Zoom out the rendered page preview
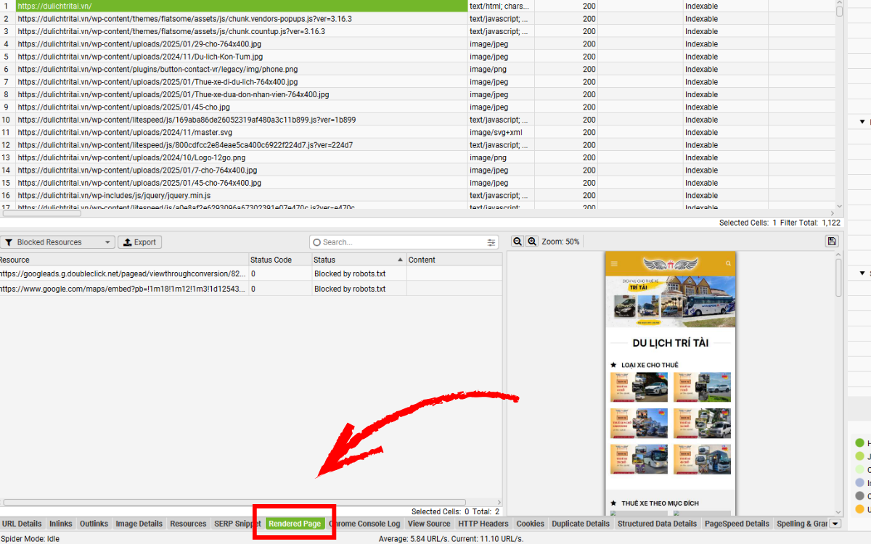The width and height of the screenshot is (871, 544). pos(518,242)
